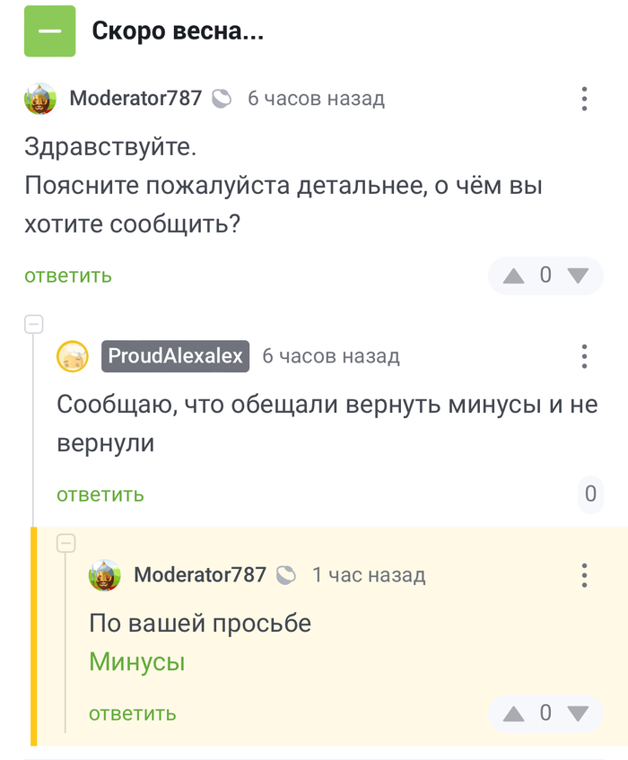Open the three-dot menu on the first Moderator787 comment
This screenshot has height=760, width=628.
[x=584, y=99]
